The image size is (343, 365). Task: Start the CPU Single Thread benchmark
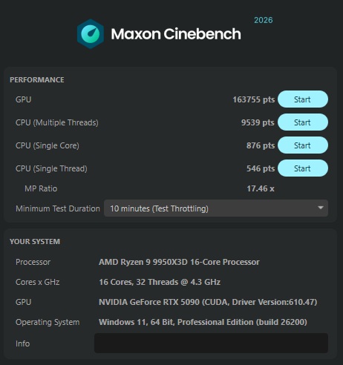click(x=303, y=168)
